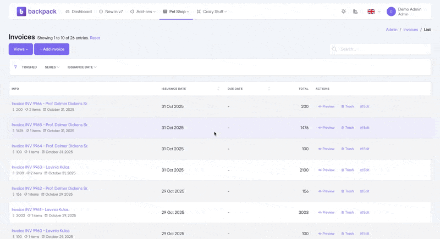Trash invoice INV 9964
This screenshot has height=239, width=440.
(348, 149)
